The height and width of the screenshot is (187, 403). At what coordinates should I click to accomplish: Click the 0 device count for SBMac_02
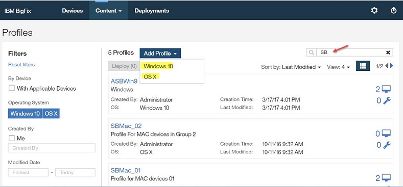[x=377, y=133]
